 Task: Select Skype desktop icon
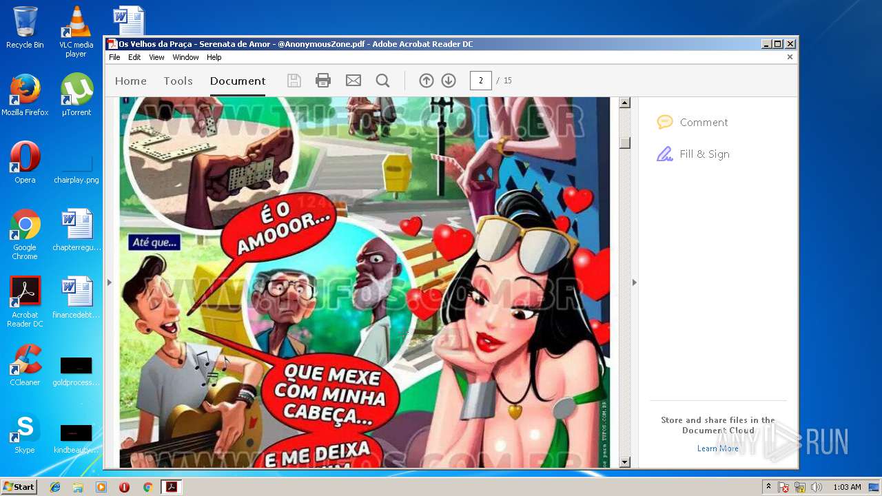point(25,433)
